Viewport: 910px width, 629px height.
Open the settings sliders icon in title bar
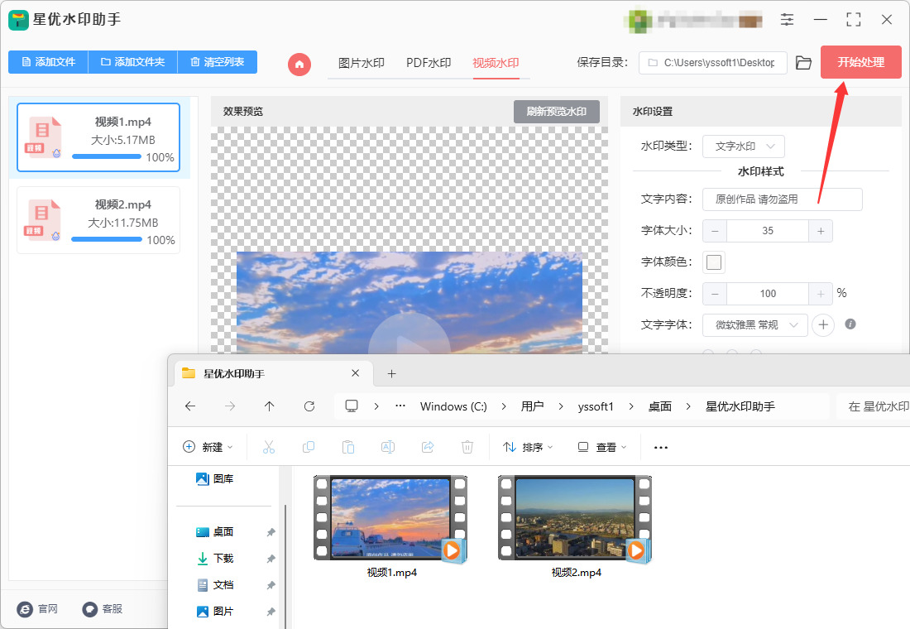point(787,20)
